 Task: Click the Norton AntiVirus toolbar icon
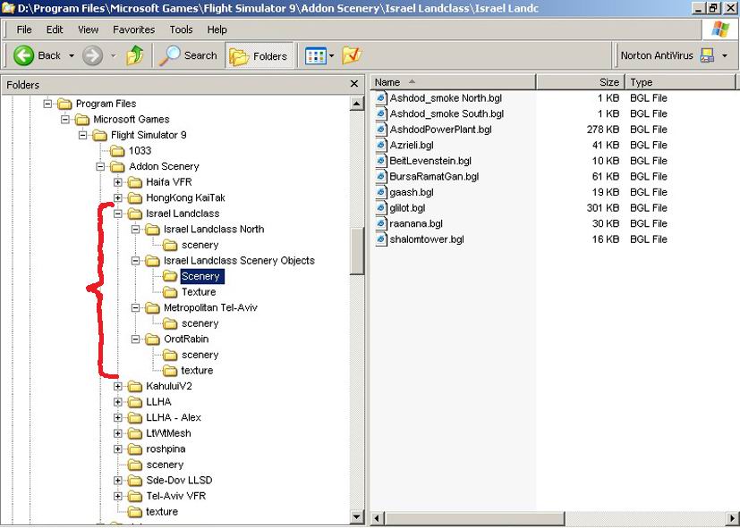[707, 55]
